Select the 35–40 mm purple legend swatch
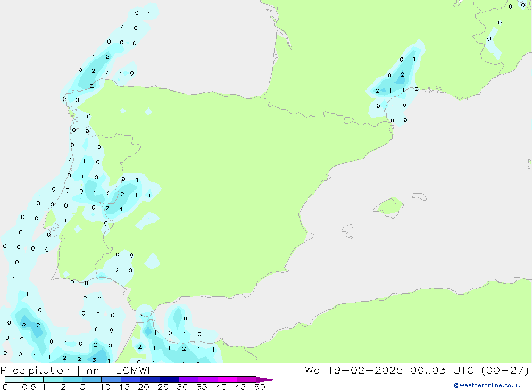Screen dimensions: 532x390 (207, 379)
